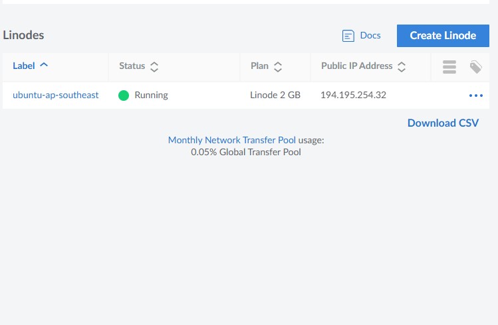Open the ubuntu-ap-southeast Linode

coord(56,95)
